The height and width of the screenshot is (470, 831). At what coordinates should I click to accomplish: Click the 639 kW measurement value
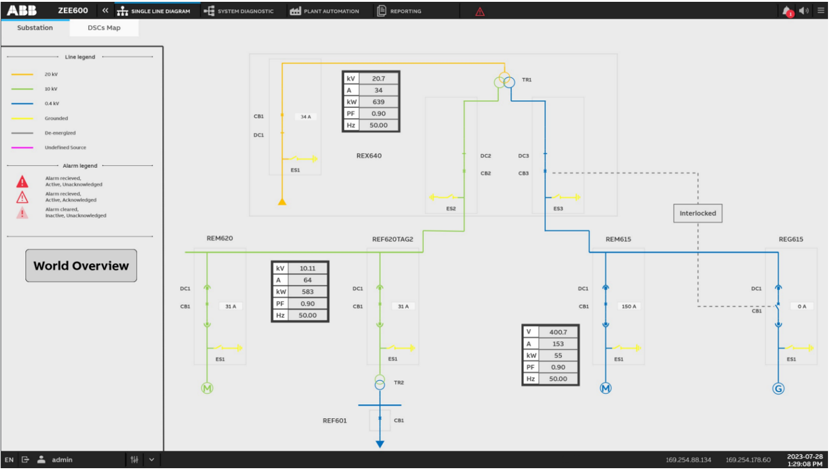coord(378,102)
